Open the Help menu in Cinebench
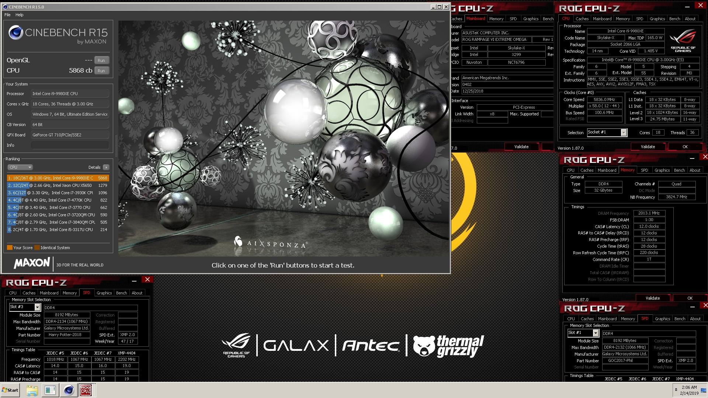 pos(20,15)
